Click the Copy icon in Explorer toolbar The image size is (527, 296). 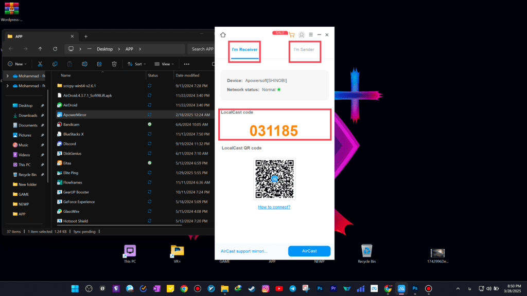click(x=55, y=64)
